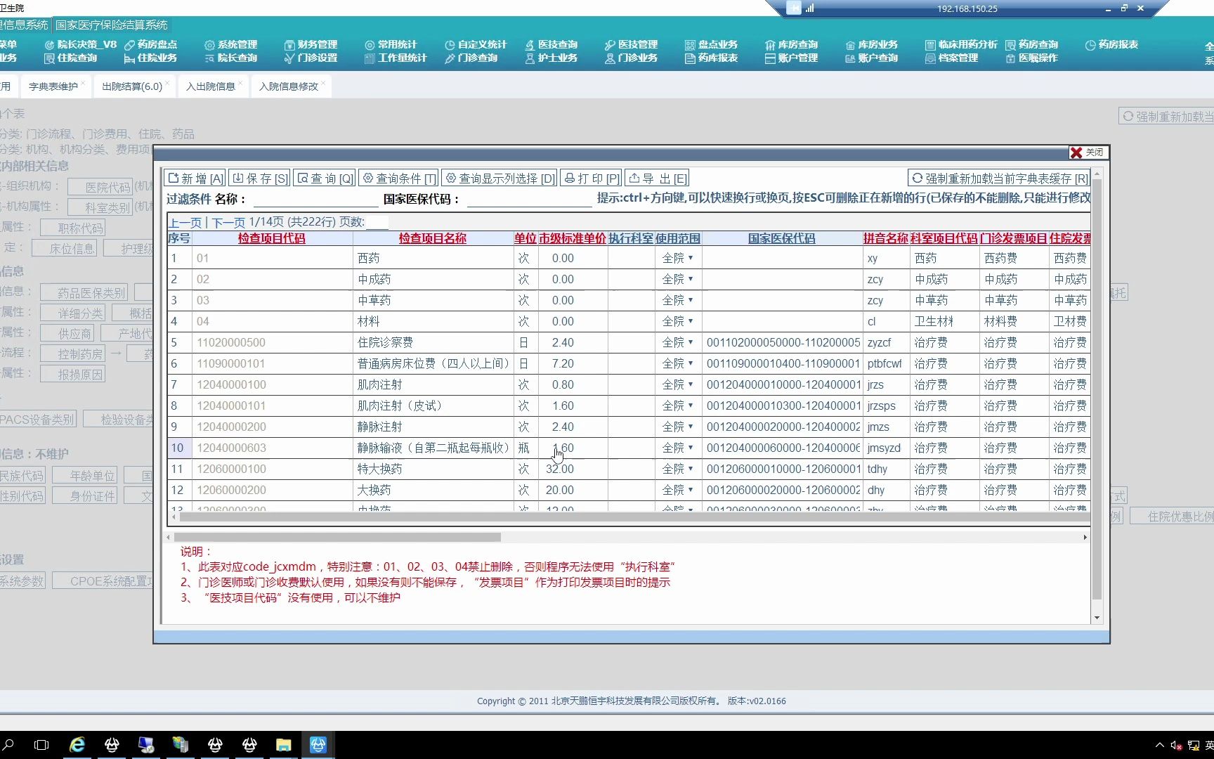The height and width of the screenshot is (759, 1214).
Task: Open 门诊查询 menu item
Action: click(471, 58)
